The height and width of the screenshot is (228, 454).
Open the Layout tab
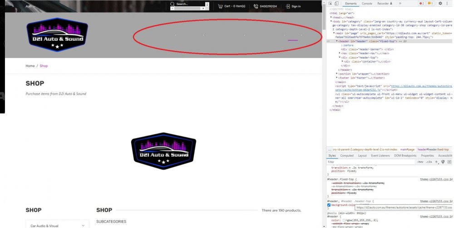pos(362,156)
